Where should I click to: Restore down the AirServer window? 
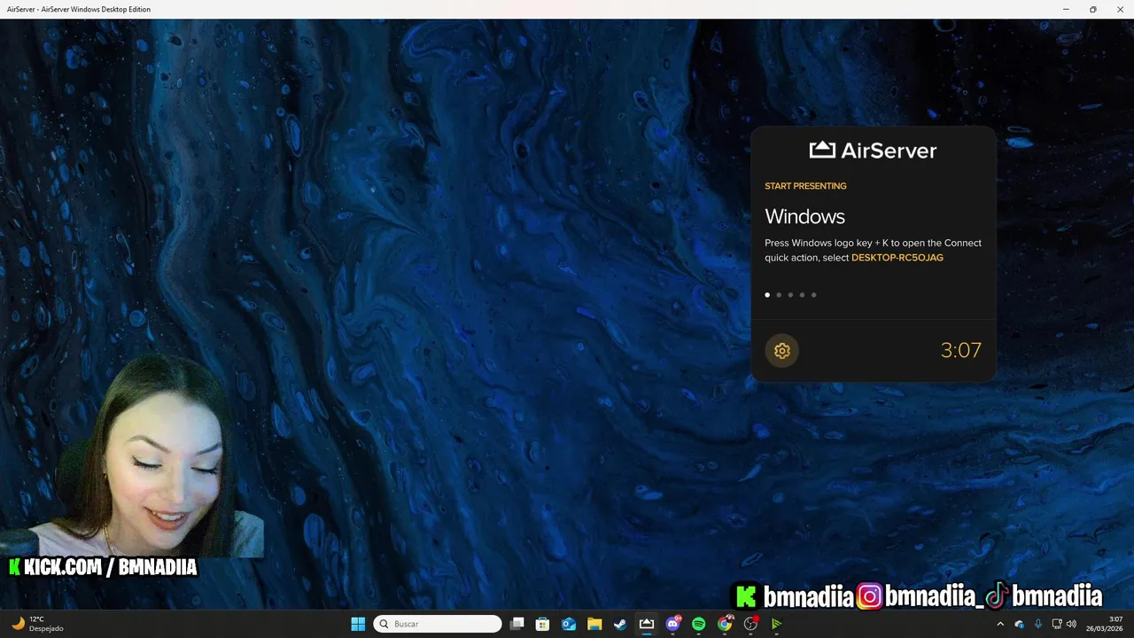click(1093, 9)
